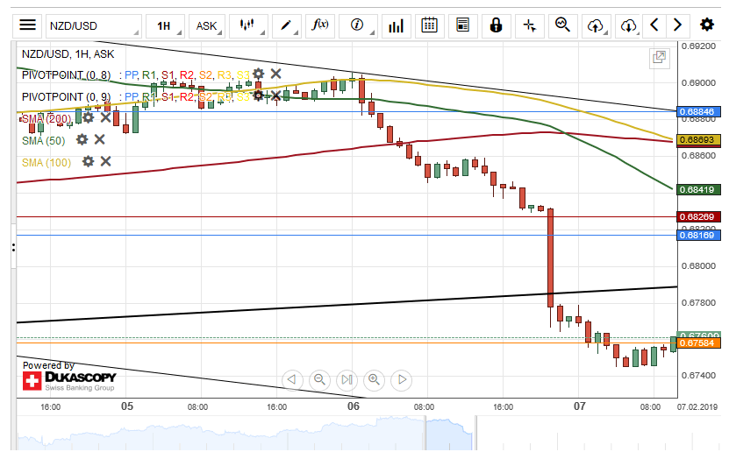Click the side panel handle dots at left edge

click(13, 248)
